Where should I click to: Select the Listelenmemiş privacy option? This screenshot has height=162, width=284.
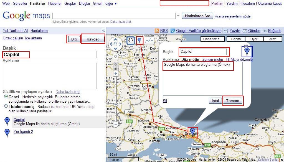(x=6, y=106)
